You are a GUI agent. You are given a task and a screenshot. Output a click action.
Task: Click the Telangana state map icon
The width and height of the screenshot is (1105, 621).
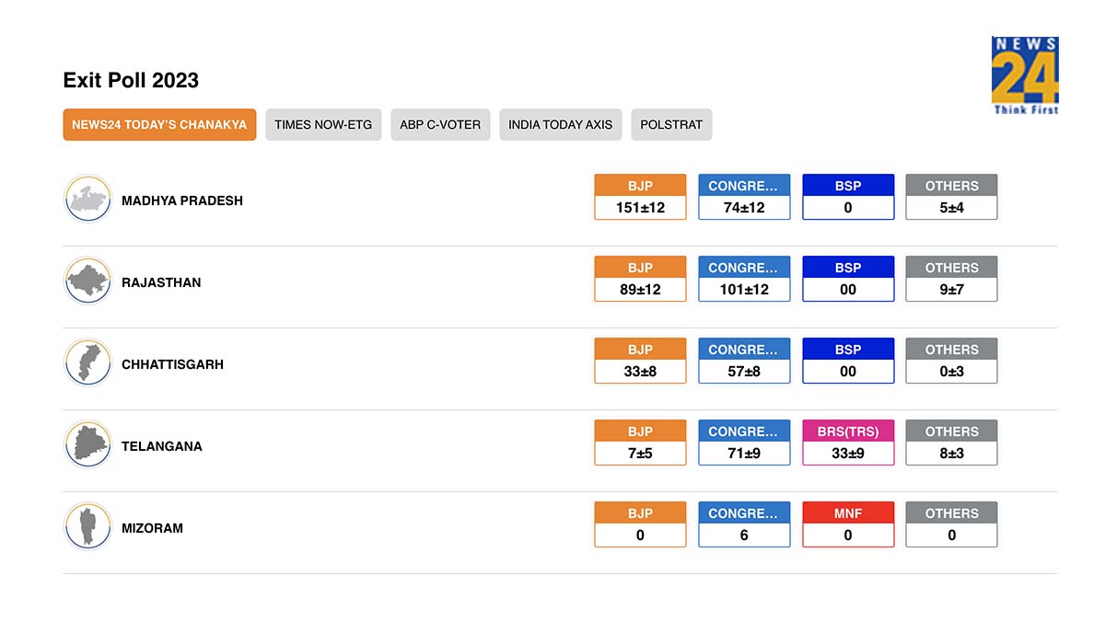coord(87,444)
